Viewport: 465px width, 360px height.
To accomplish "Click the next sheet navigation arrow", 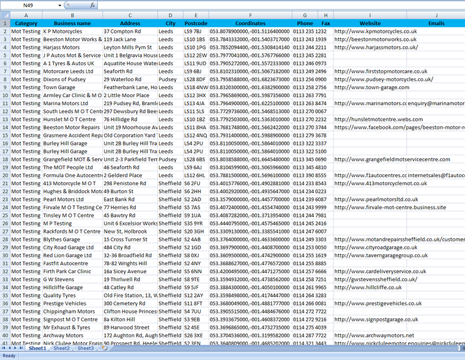I will click(x=15, y=348).
